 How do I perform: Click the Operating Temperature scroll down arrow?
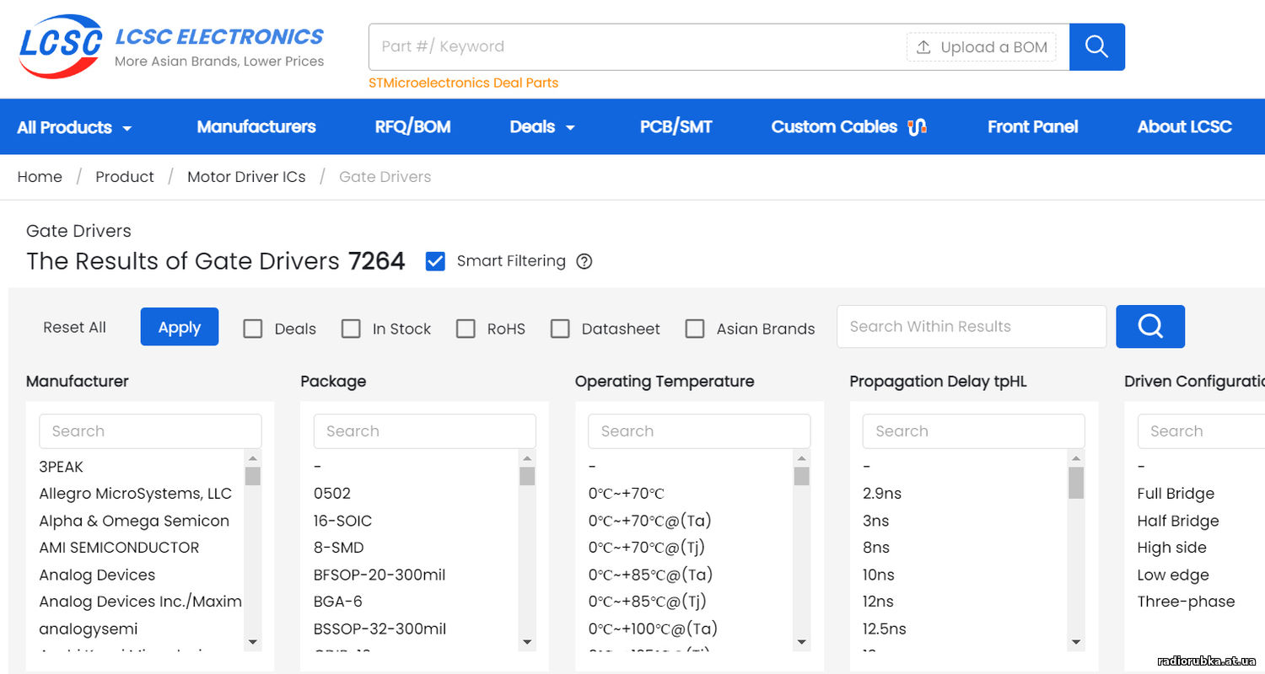[802, 642]
